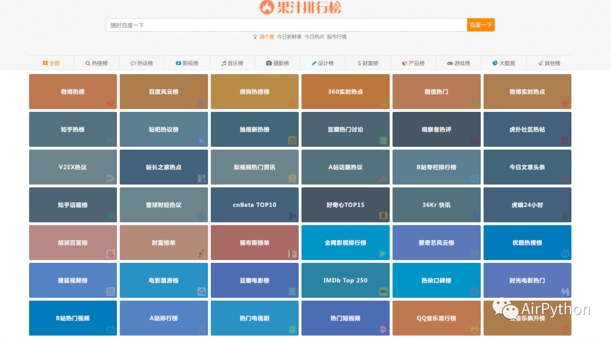Viewport: 611px width, 338px height.
Task: Click the icon on 观察者热评 card
Action: coord(474,141)
